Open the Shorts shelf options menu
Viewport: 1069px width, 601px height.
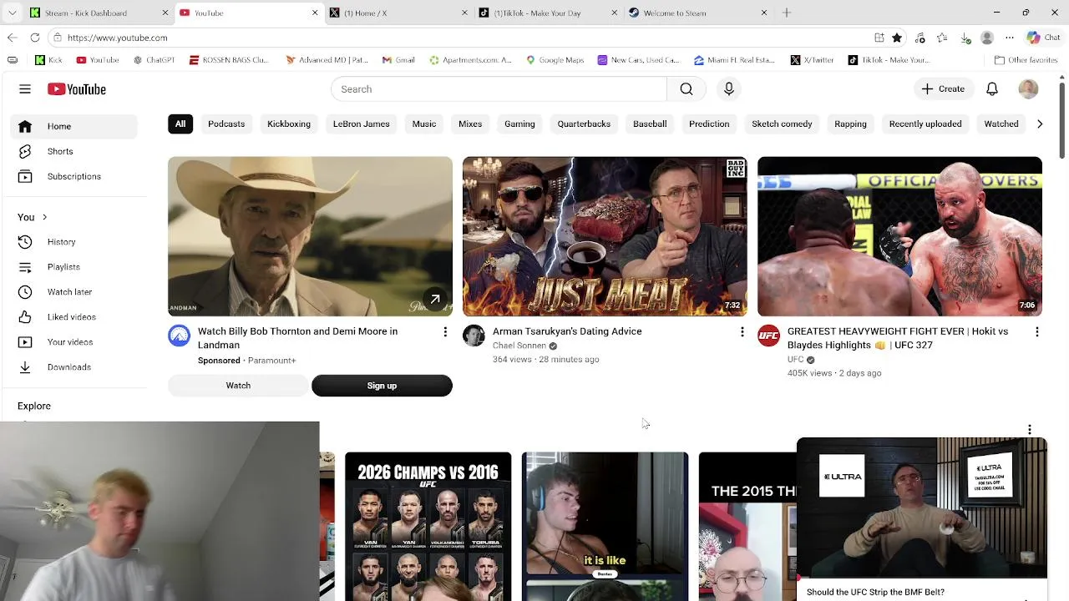pos(1030,429)
